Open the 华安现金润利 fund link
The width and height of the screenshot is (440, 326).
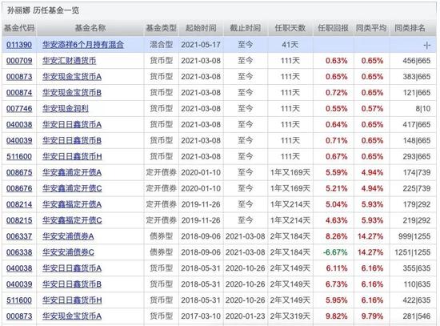(x=66, y=109)
